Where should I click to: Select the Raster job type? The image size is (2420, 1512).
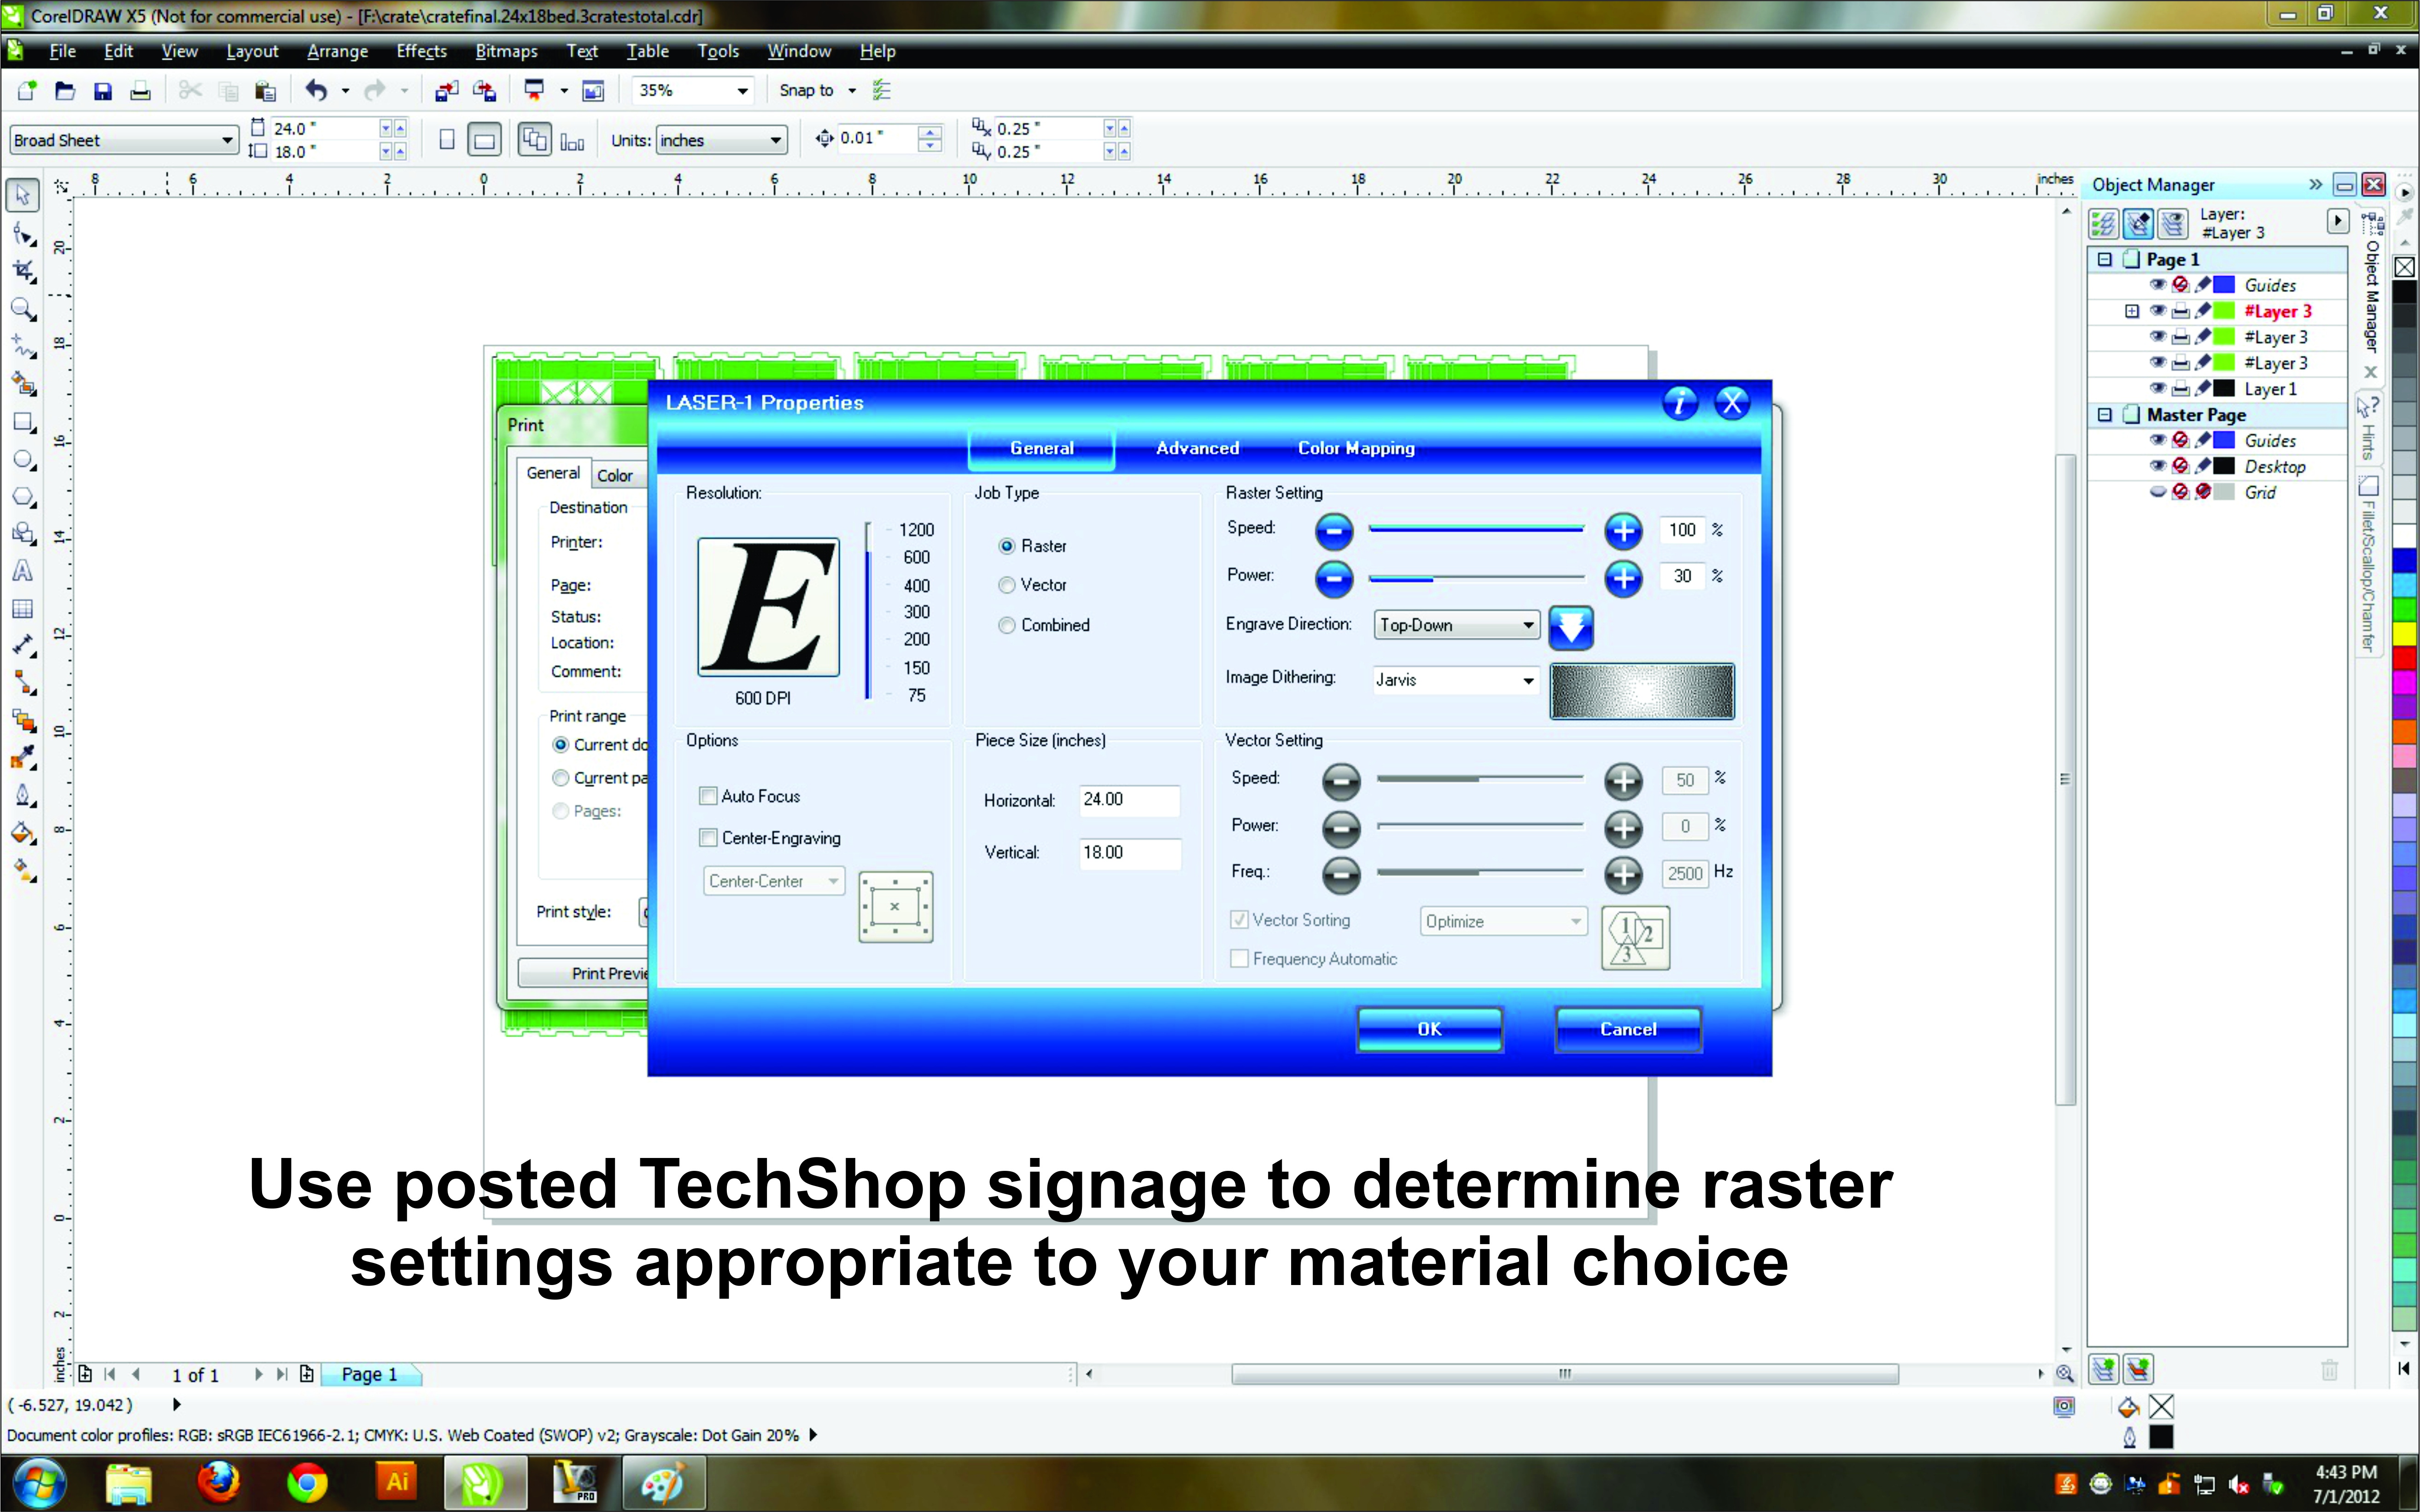1006,546
